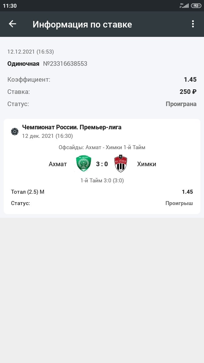The image size is (204, 363).
Task: Tap the Ахмат team name
Action: [58, 164]
